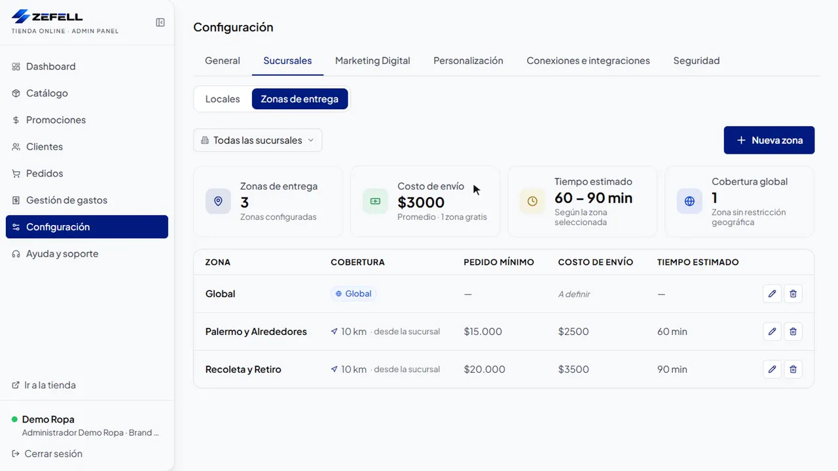This screenshot has height=471, width=838.
Task: Navigate to Clientes in the sidebar
Action: tap(87, 147)
